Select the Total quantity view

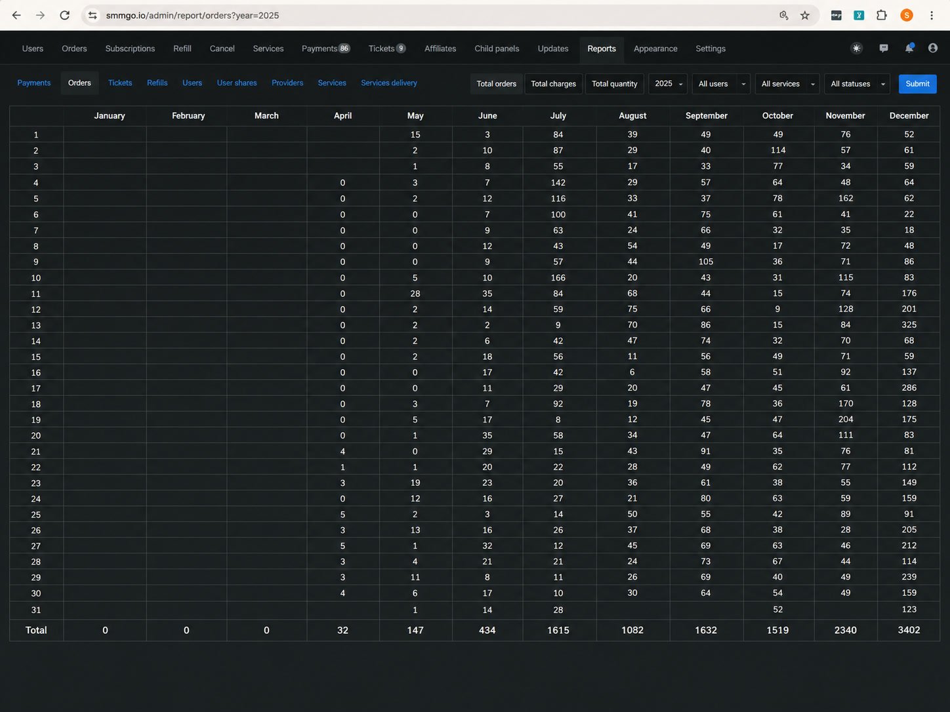[615, 84]
